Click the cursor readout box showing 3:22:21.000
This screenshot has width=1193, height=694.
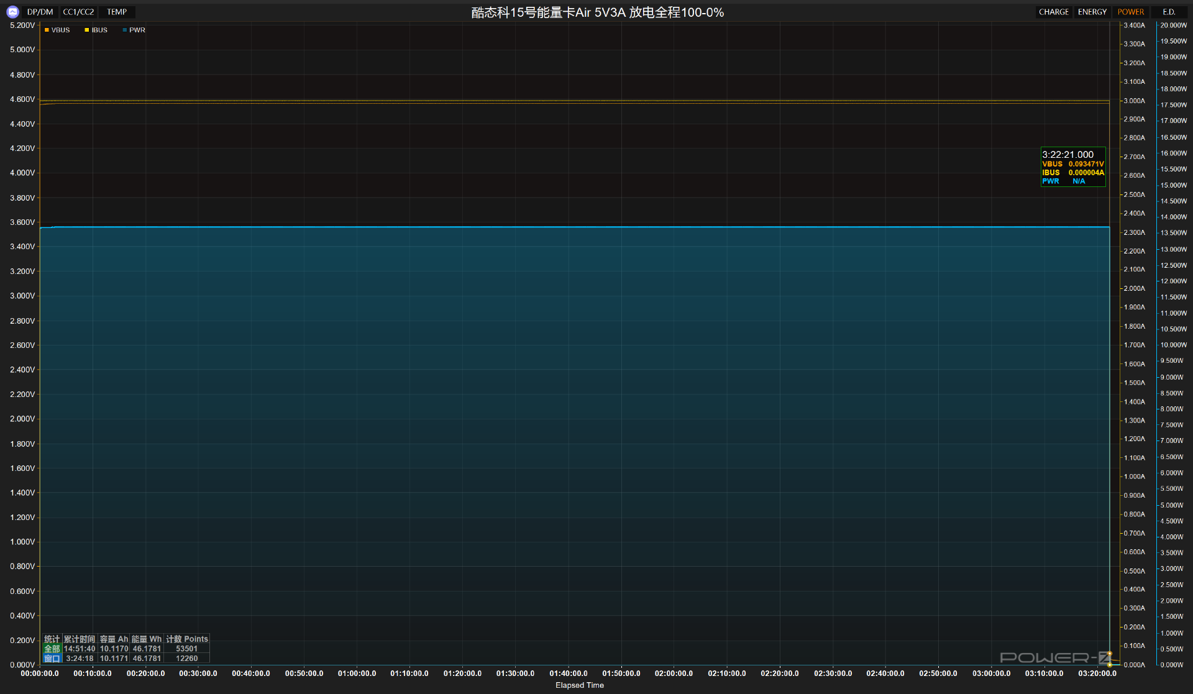[1073, 167]
